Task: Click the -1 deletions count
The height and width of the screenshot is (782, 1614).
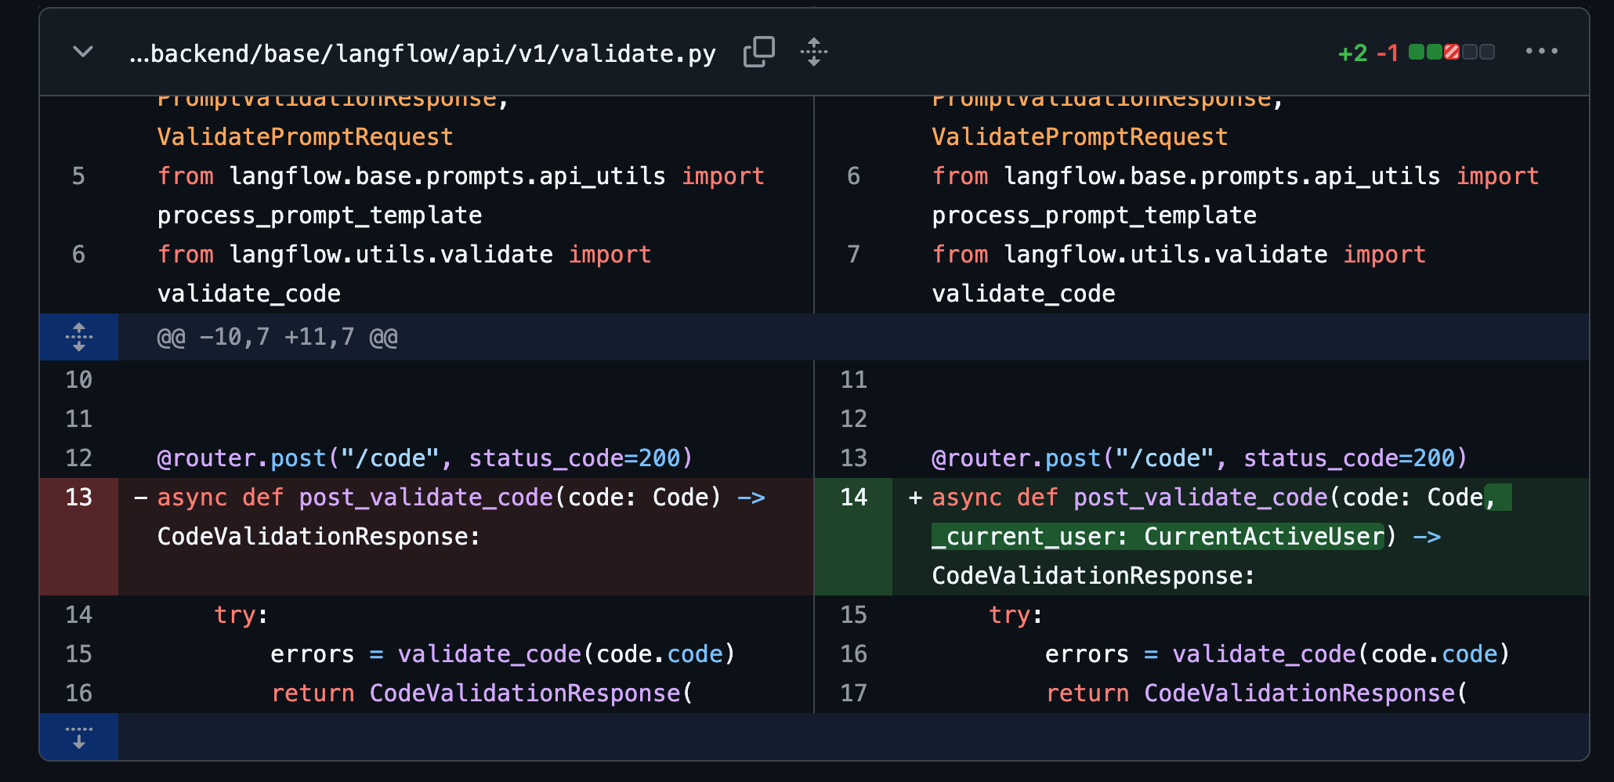Action: coord(1387,53)
